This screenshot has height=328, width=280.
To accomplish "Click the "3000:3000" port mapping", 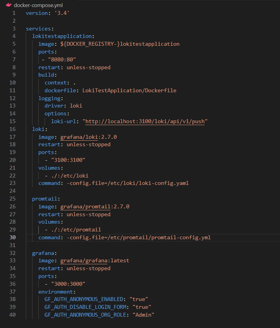I will (x=68, y=284).
